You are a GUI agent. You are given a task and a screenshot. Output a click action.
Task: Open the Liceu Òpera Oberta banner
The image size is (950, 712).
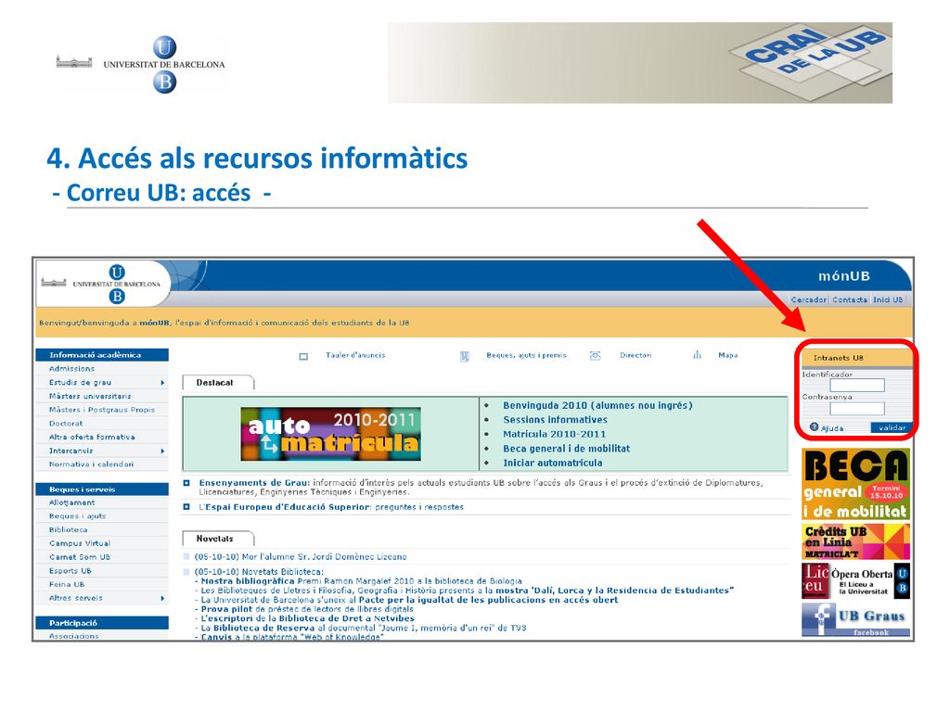pyautogui.click(x=855, y=581)
